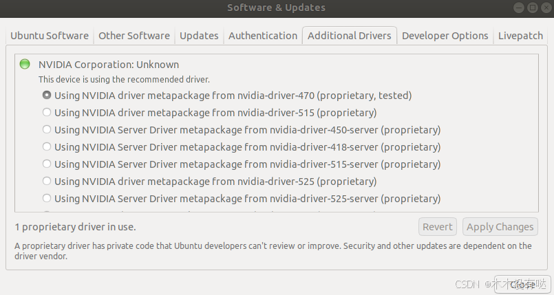Click the Apply Changes button
The image size is (554, 295).
pyautogui.click(x=500, y=227)
